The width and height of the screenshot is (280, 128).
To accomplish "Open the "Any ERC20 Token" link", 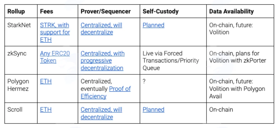I will pos(55,57).
